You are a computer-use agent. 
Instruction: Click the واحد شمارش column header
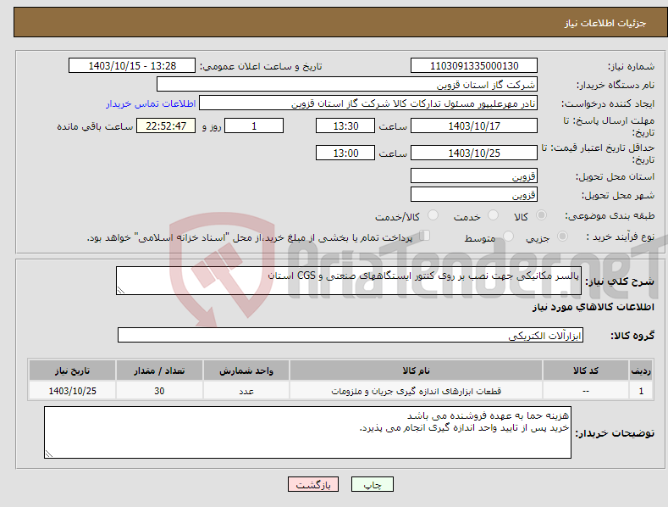pos(246,370)
